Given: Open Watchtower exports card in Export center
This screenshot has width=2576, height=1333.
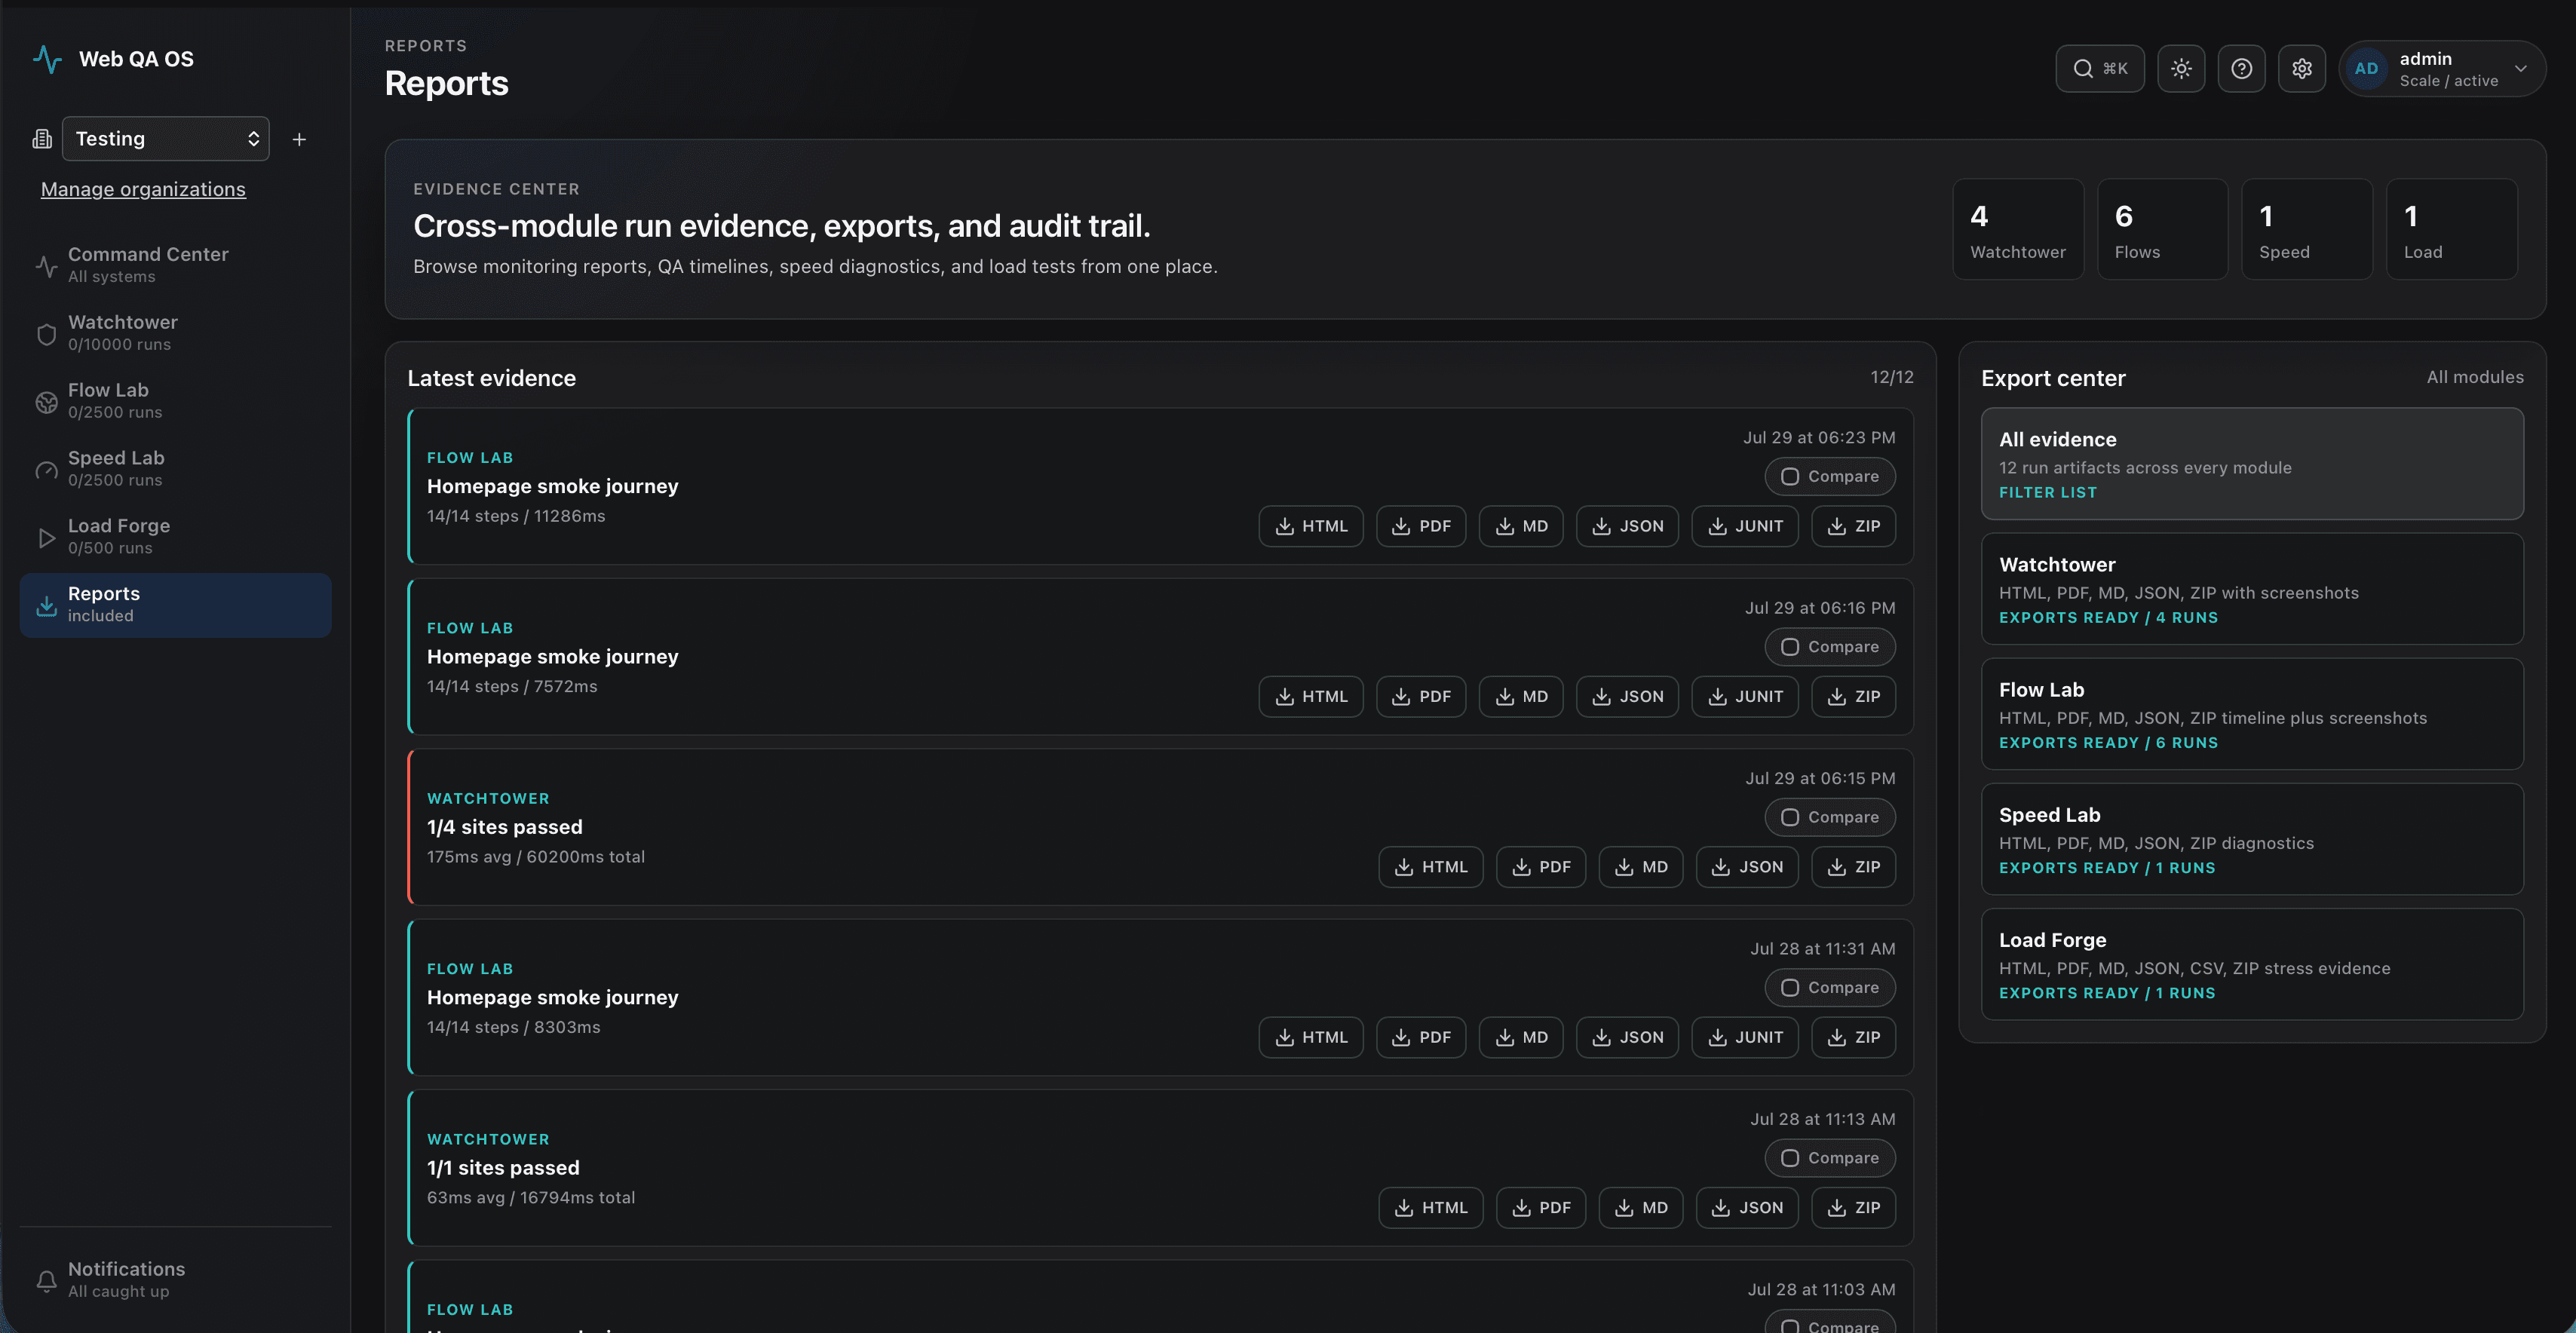Looking at the screenshot, I should (x=2252, y=589).
